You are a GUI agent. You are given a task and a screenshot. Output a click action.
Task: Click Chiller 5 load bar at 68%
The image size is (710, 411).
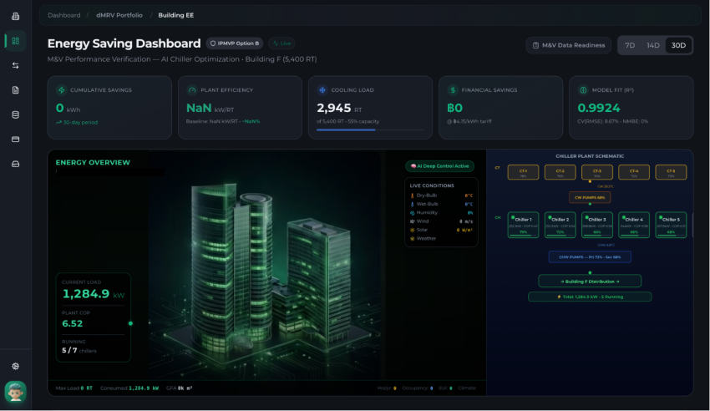671,235
